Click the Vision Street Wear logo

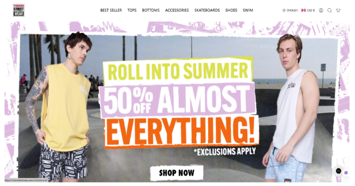pyautogui.click(x=19, y=10)
